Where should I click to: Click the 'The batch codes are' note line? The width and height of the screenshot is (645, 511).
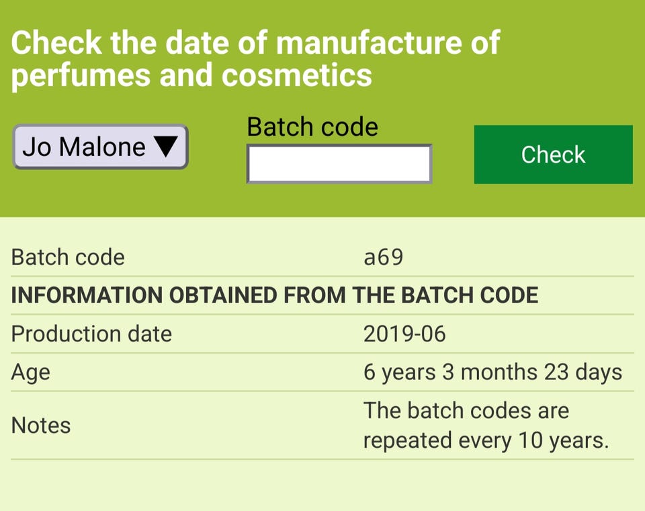pos(466,410)
